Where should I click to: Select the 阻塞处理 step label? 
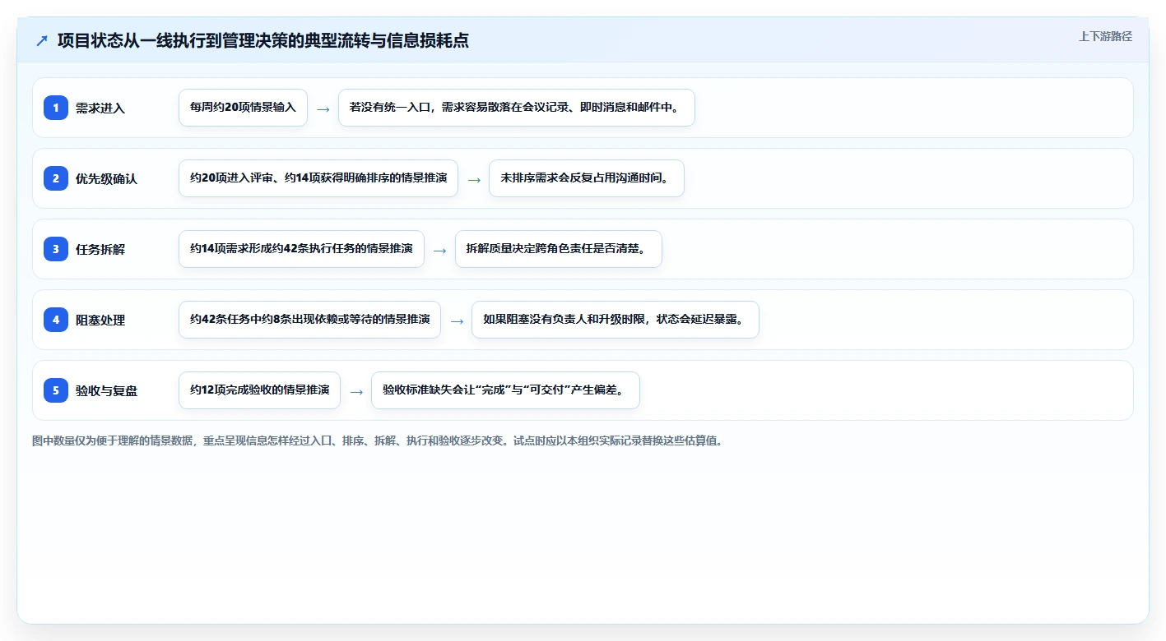[100, 320]
